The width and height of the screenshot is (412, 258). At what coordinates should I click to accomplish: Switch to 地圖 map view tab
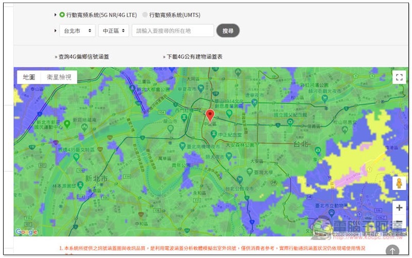[x=29, y=77]
